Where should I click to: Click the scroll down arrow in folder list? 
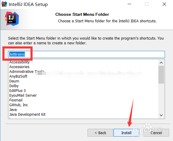pyautogui.click(x=161, y=115)
